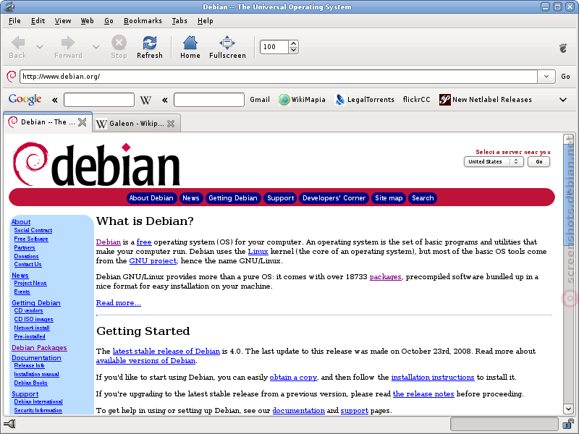Click the GNOME foot spinner icon
This screenshot has height=434, width=579.
coord(563,48)
